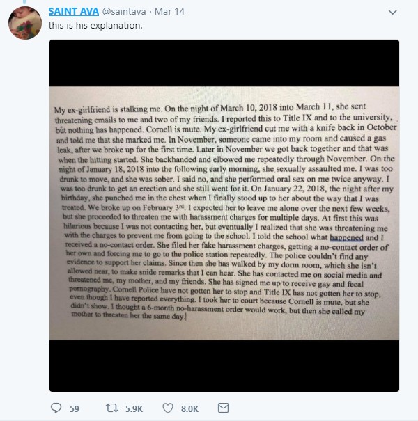Click the tweet text 'this is his explanation.'
This screenshot has height=421, width=418.
(95, 28)
